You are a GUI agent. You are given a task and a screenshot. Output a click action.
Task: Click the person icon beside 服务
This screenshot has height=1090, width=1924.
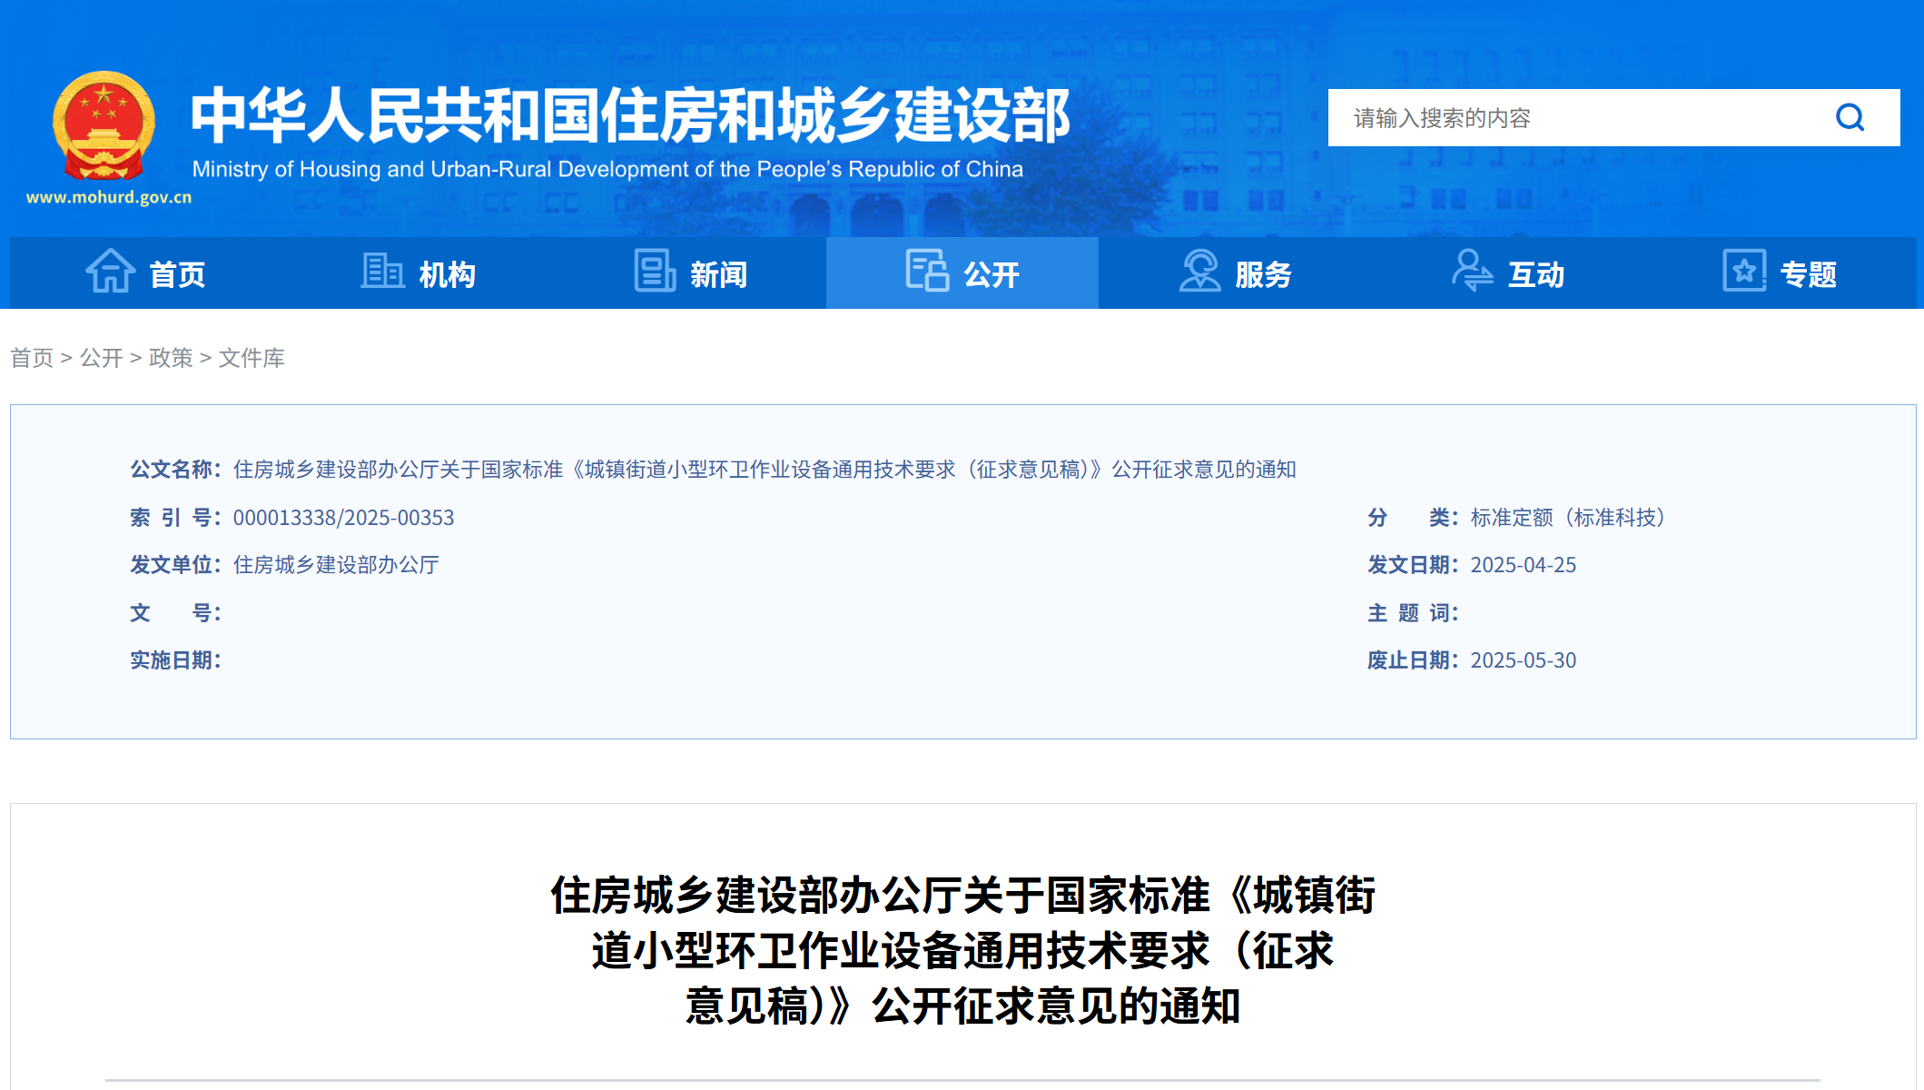click(1199, 271)
